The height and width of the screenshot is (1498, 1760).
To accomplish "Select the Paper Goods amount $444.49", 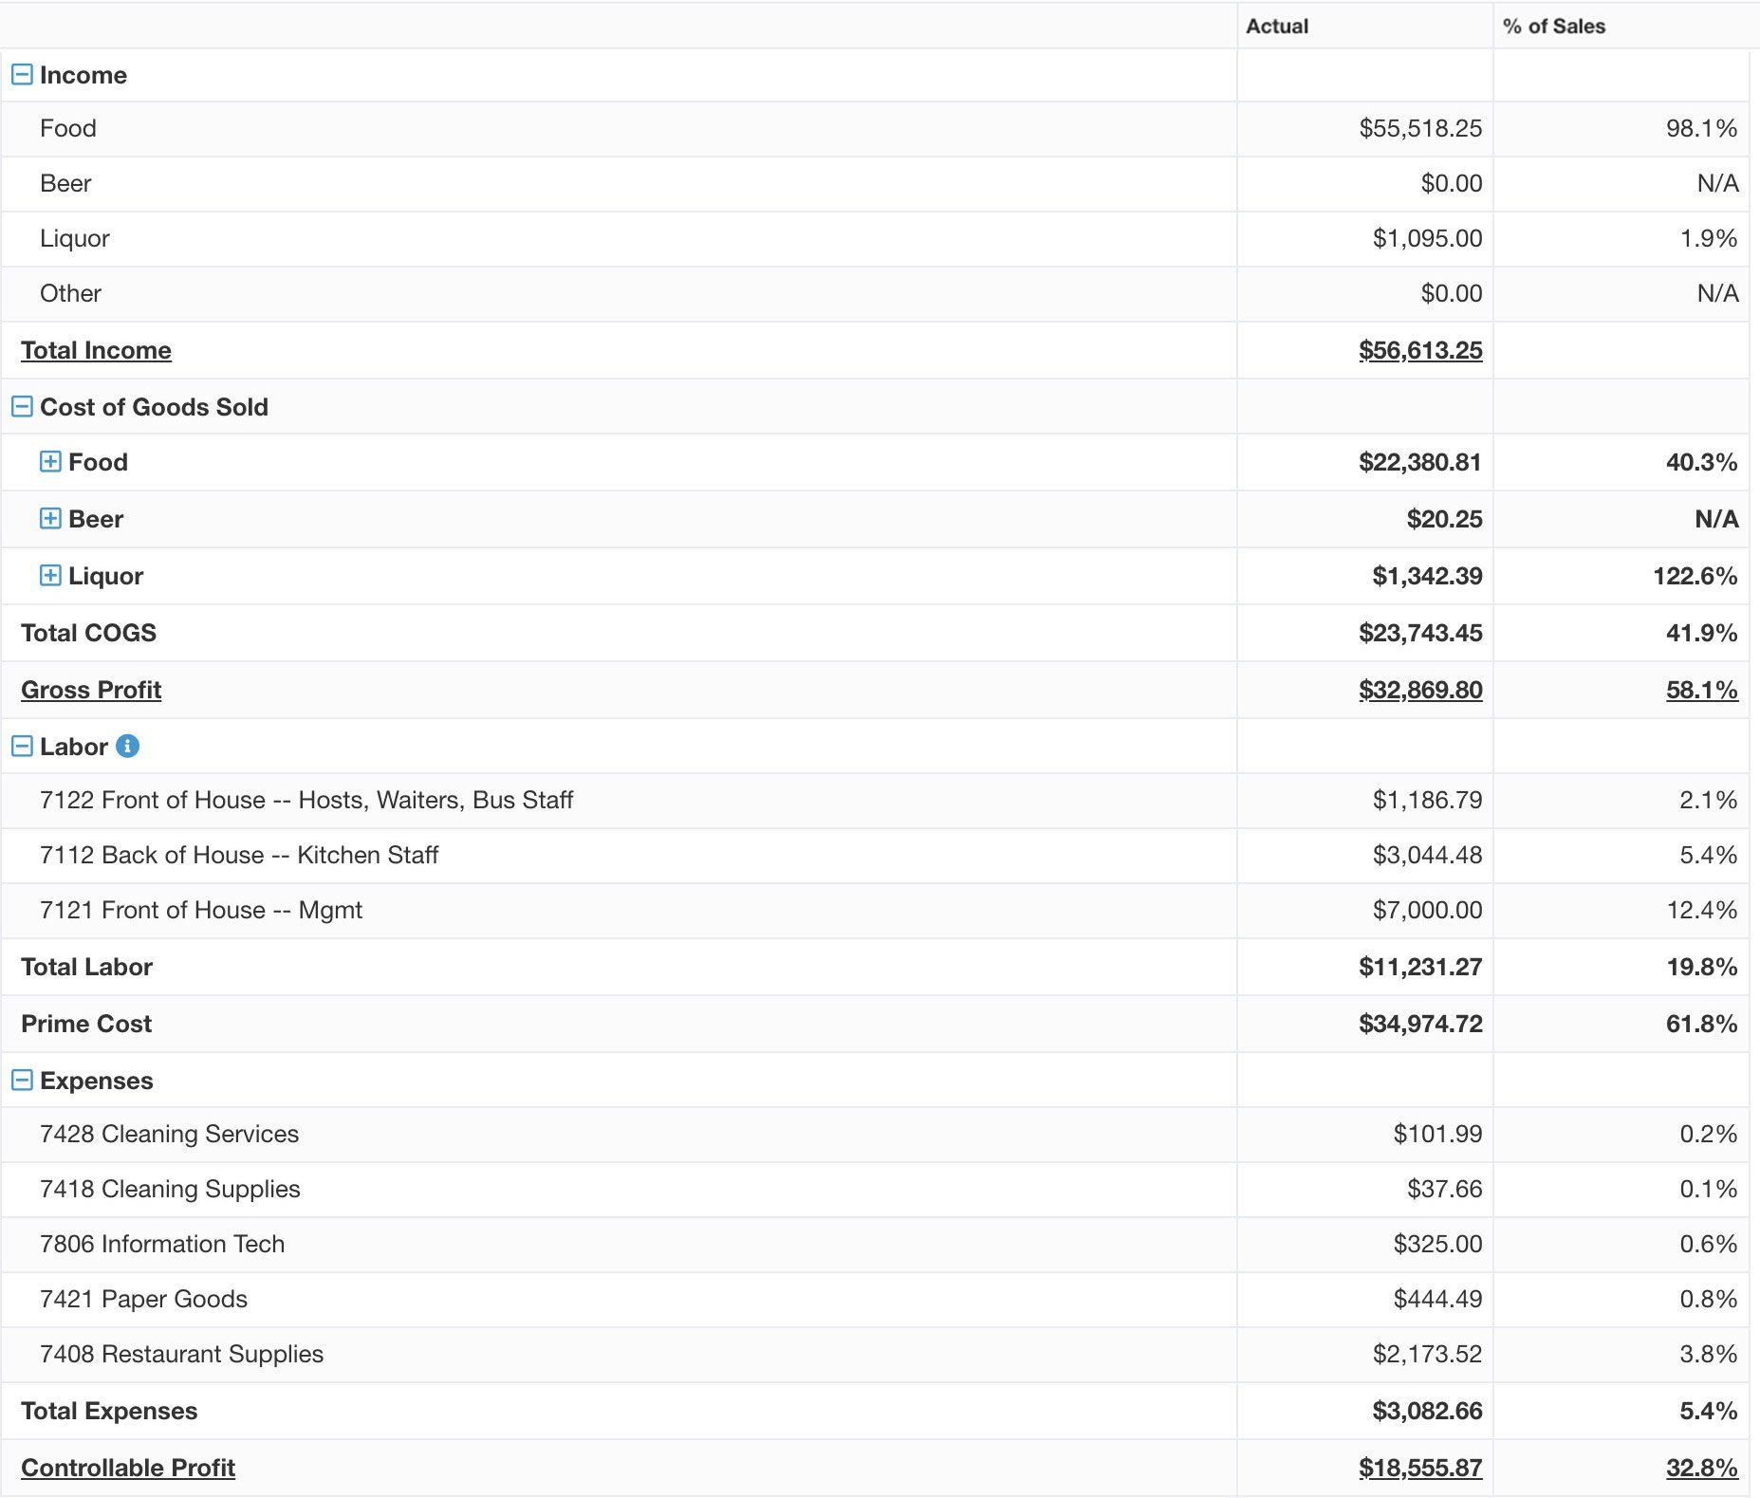I will [1437, 1299].
